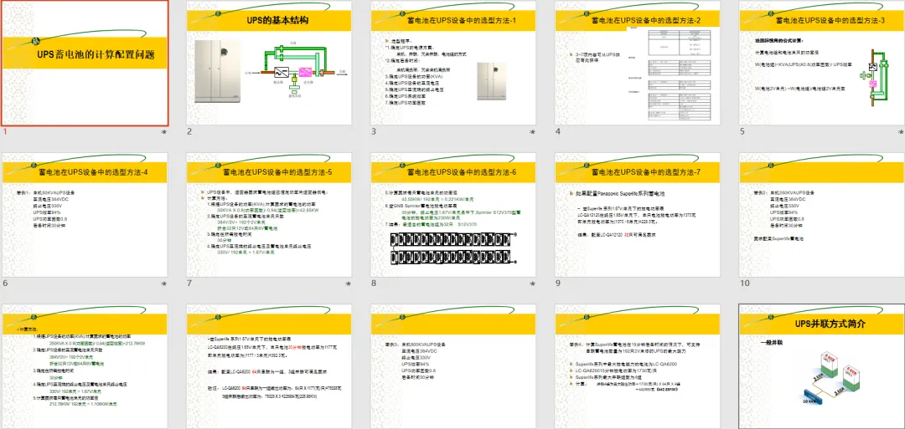Select the slide thumbnail 选型方法-4
This screenshot has height=429, width=905.
tap(85, 215)
